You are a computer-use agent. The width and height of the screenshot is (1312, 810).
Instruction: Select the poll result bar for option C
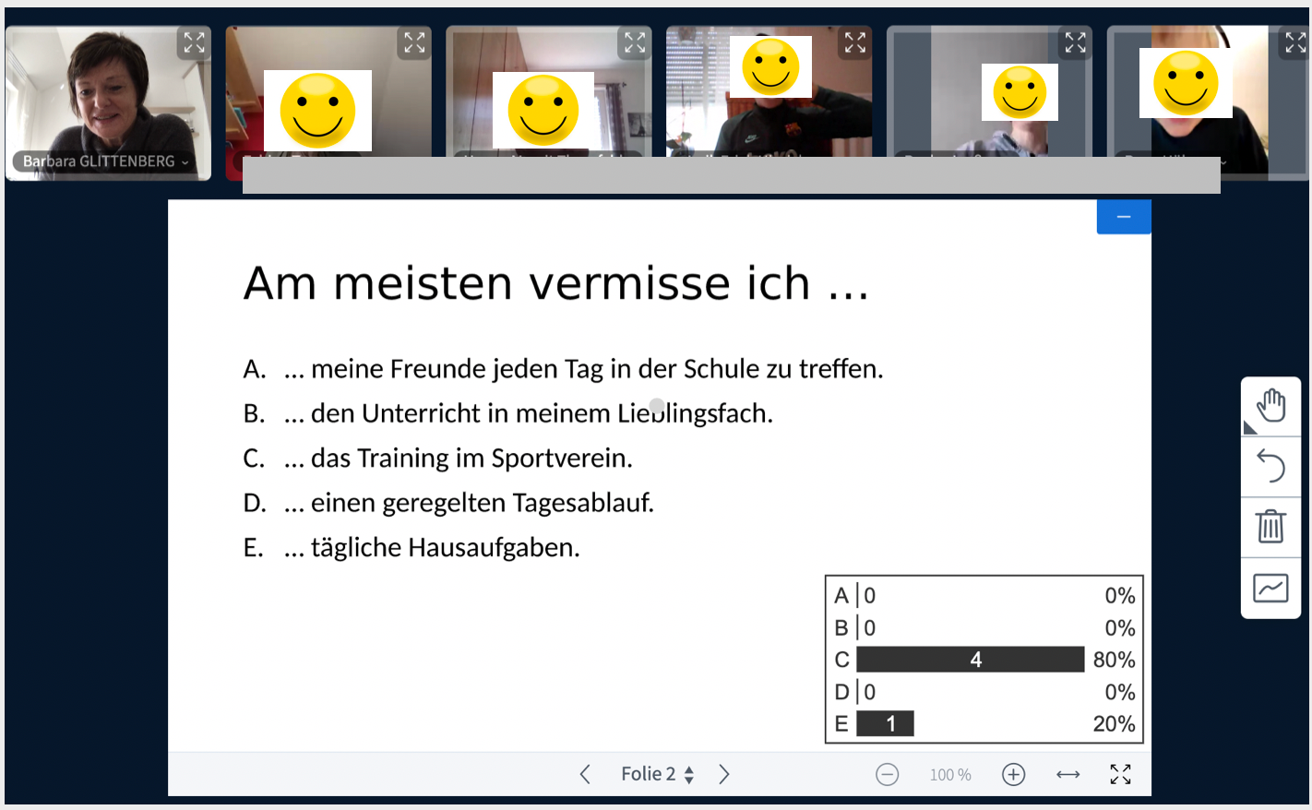970,660
